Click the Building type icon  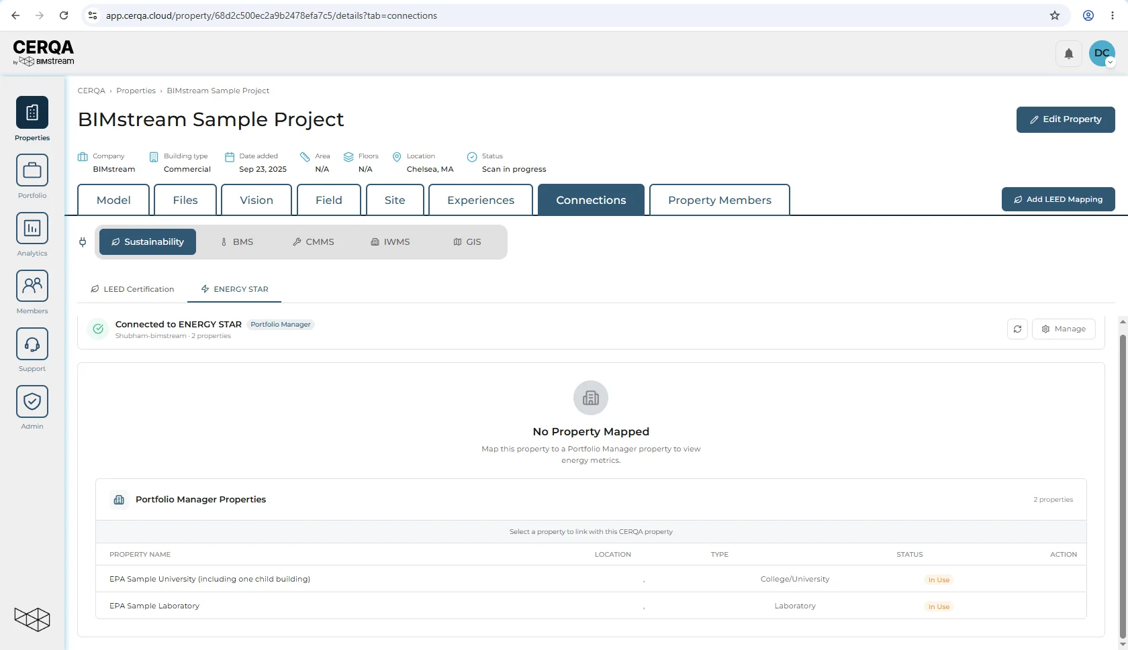[x=154, y=157]
